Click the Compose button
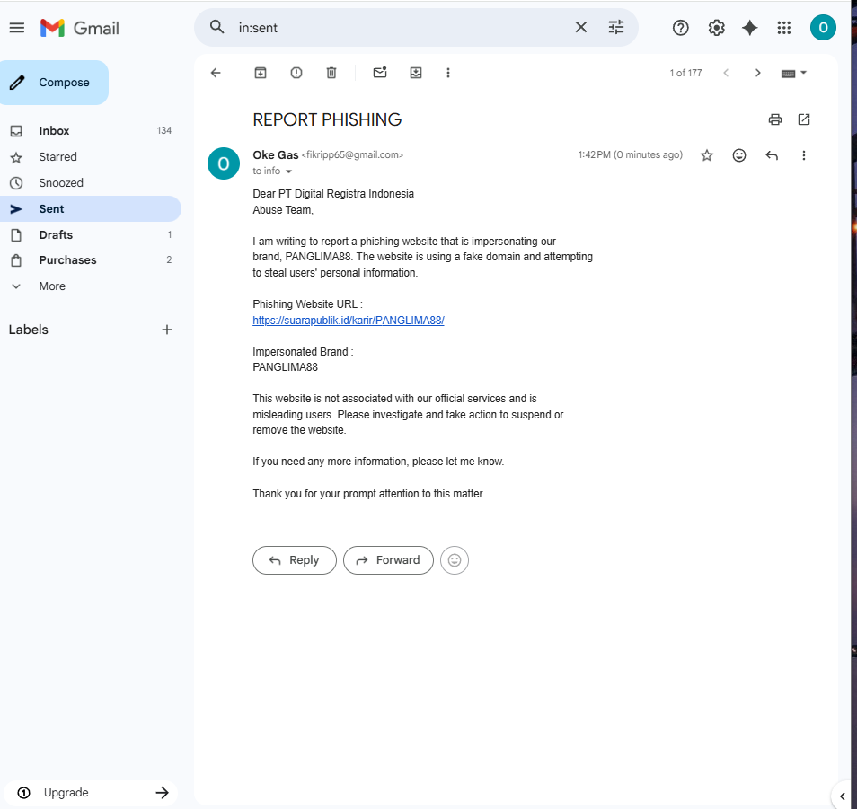Image resolution: width=857 pixels, height=809 pixels. tap(54, 83)
